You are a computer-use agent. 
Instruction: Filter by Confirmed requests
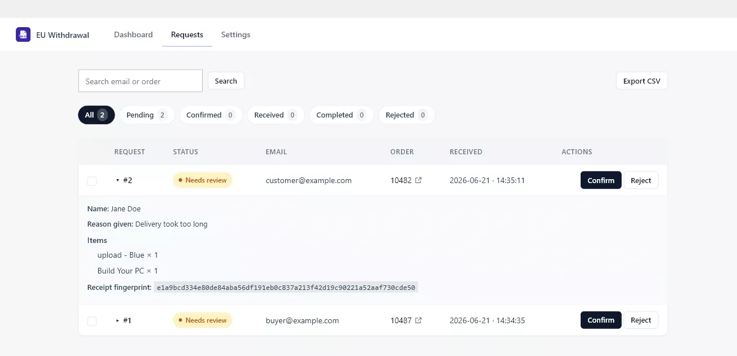coord(211,115)
